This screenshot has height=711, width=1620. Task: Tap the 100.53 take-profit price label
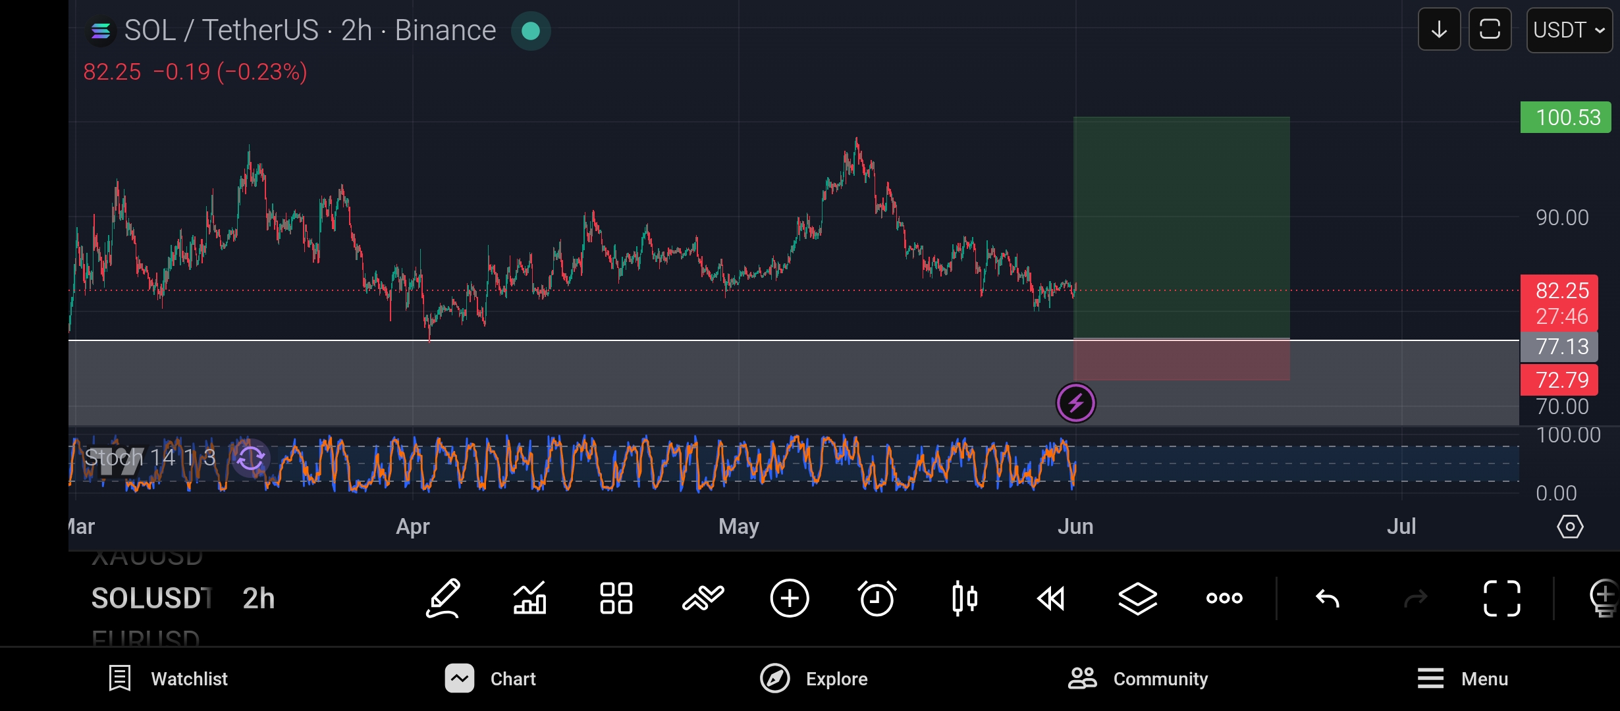pos(1566,117)
